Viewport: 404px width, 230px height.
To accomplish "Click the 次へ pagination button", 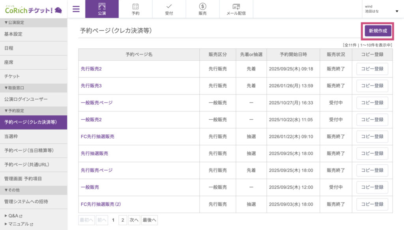I will pyautogui.click(x=134, y=220).
